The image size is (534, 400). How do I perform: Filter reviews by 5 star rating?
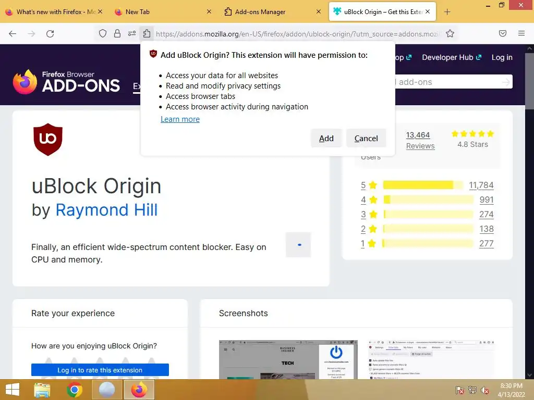click(x=369, y=185)
